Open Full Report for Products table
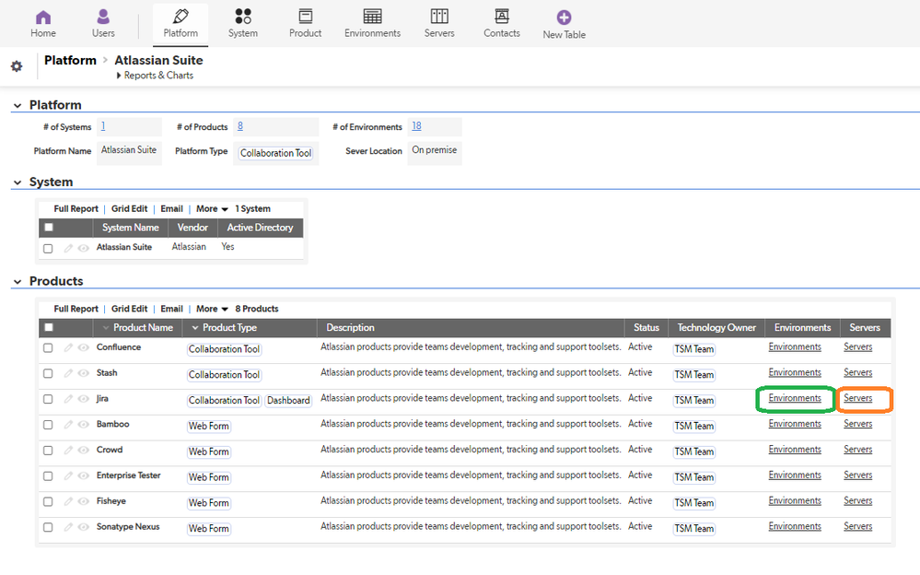 (76, 309)
